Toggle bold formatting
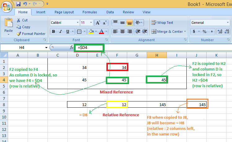This screenshot has width=232, height=142. (x=53, y=32)
